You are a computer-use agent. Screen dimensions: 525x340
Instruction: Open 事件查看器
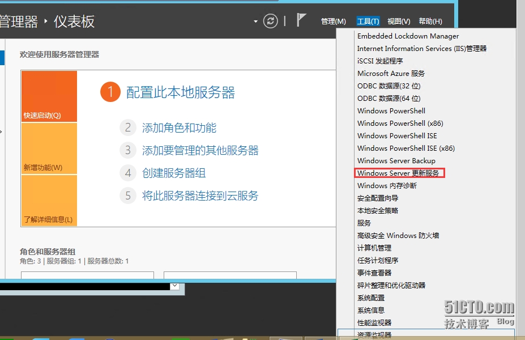click(x=374, y=273)
